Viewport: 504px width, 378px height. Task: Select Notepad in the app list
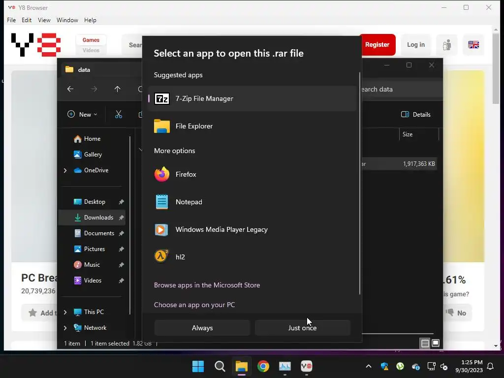[252, 202]
